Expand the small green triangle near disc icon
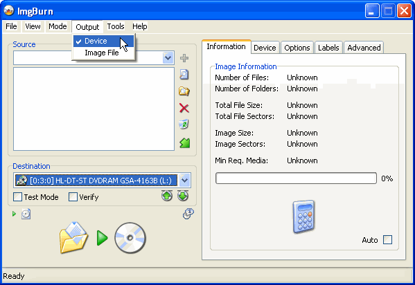The height and width of the screenshot is (285, 415). point(15,214)
